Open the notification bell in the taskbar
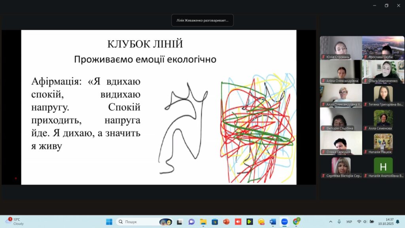 point(397,222)
